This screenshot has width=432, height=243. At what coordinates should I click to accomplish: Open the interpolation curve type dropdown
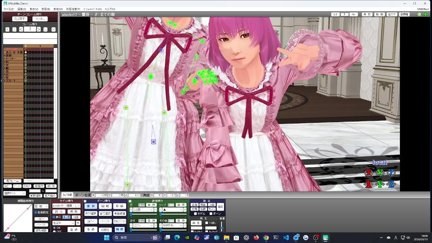click(41, 206)
